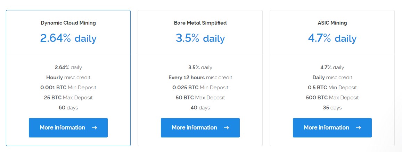Select the ASIC Mining plan title

pyautogui.click(x=332, y=23)
